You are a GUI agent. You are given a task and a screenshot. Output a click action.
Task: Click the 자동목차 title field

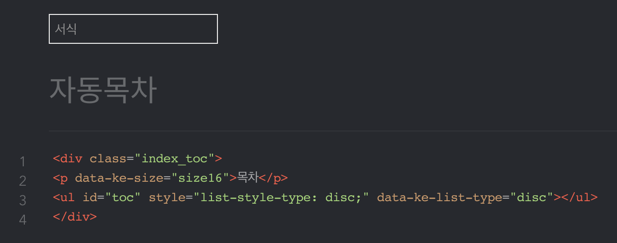(x=103, y=90)
